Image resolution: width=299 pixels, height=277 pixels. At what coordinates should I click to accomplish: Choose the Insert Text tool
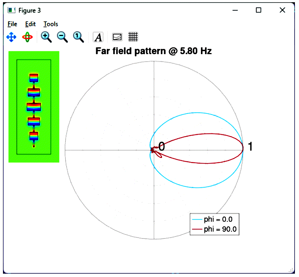[x=98, y=37]
